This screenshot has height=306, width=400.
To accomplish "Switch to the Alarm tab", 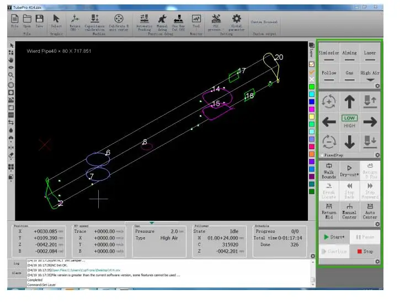I will (17, 273).
